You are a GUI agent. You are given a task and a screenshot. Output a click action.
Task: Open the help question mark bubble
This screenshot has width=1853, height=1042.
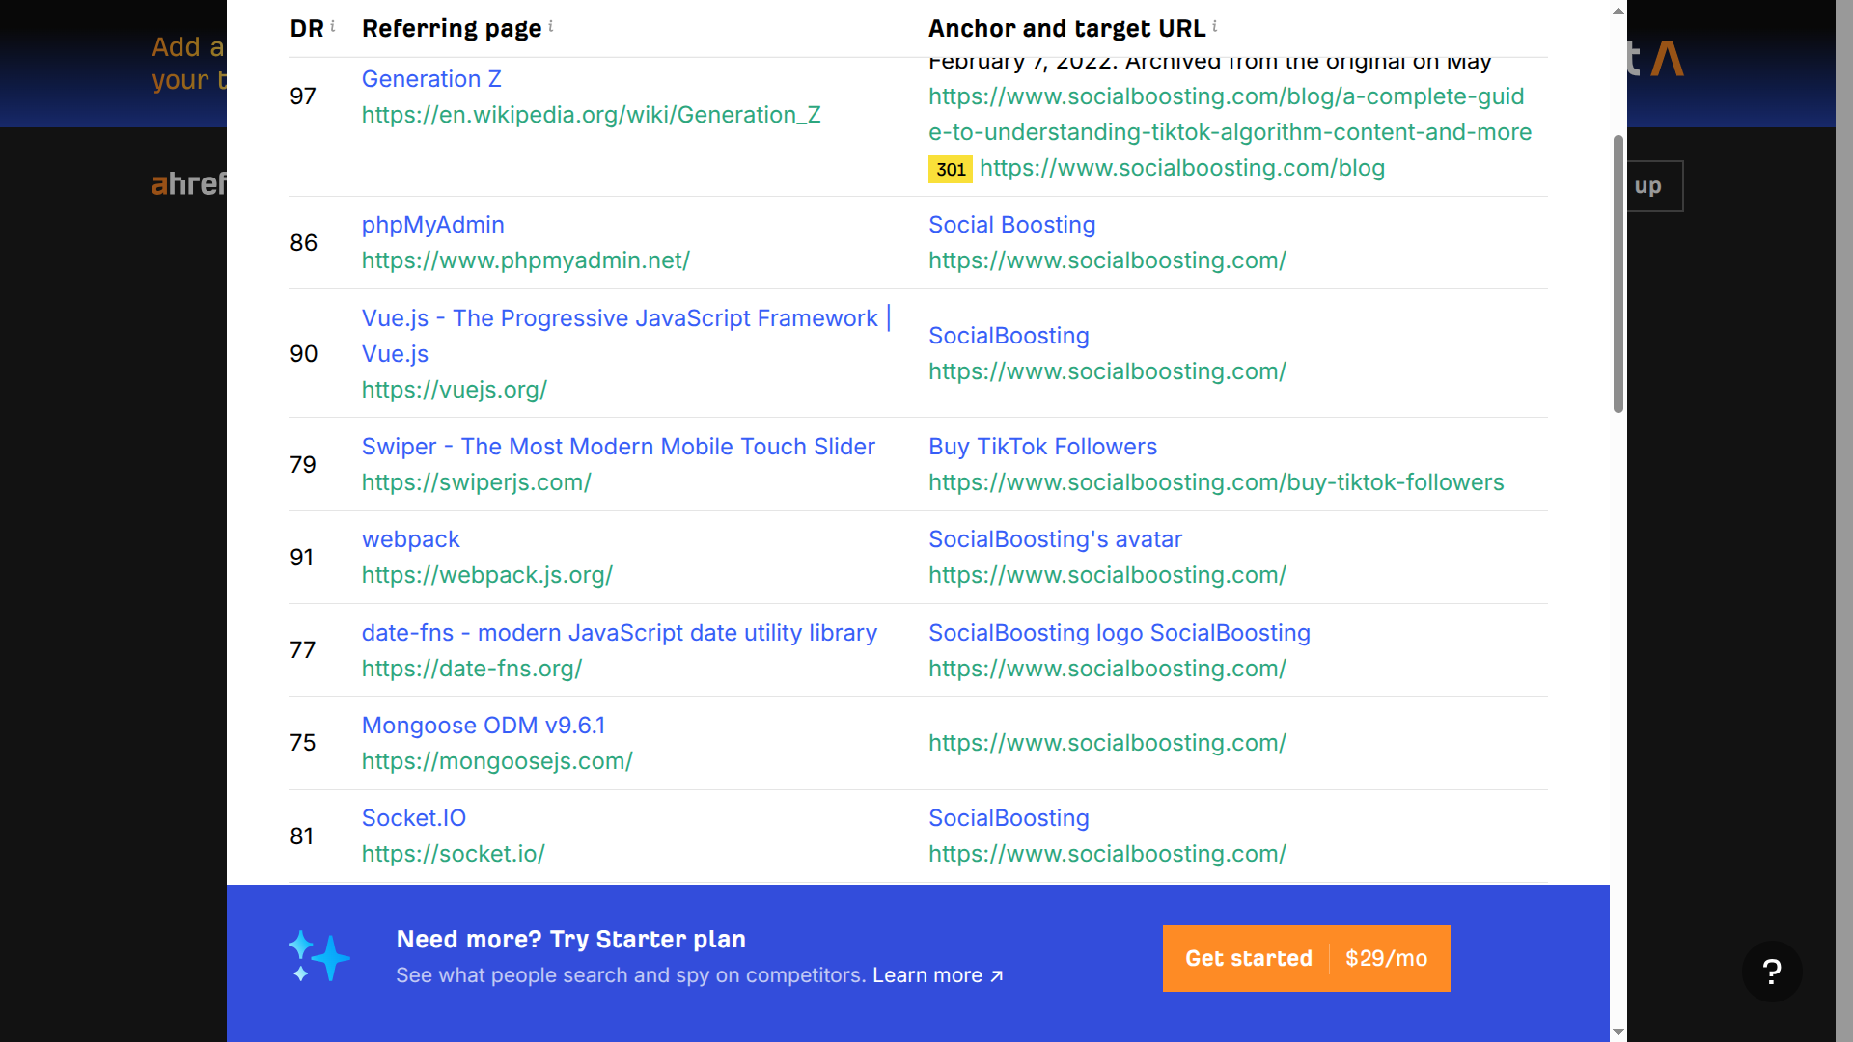(x=1772, y=972)
